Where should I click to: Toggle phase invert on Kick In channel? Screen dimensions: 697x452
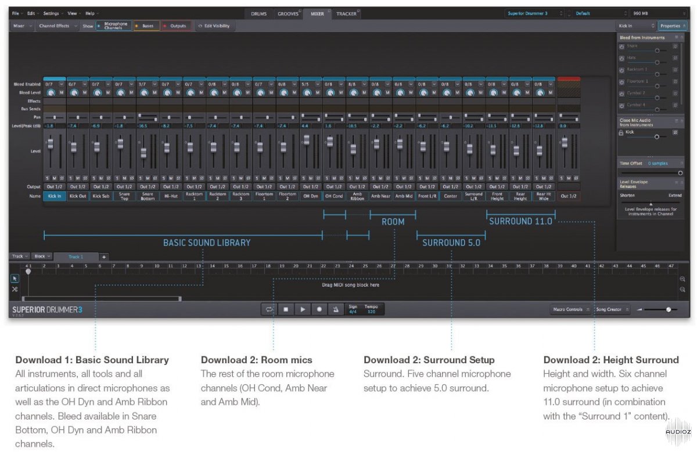pyautogui.click(x=62, y=178)
